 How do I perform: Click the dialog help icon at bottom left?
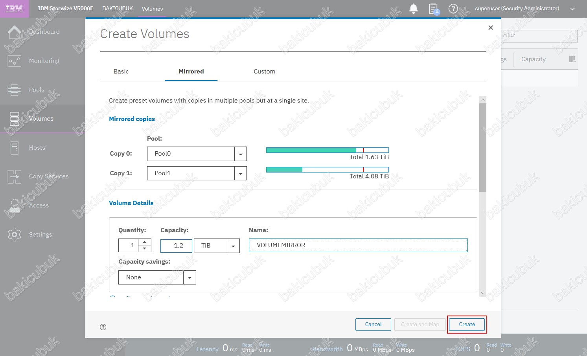[x=103, y=327]
